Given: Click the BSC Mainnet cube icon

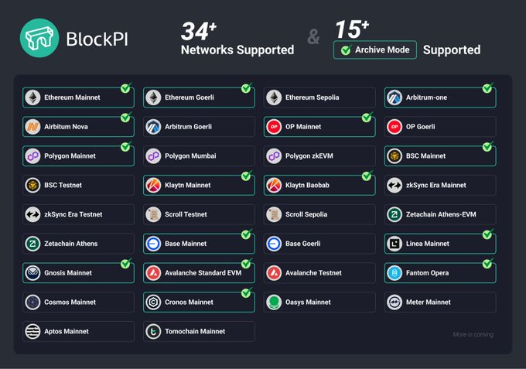Looking at the screenshot, I should [x=394, y=156].
